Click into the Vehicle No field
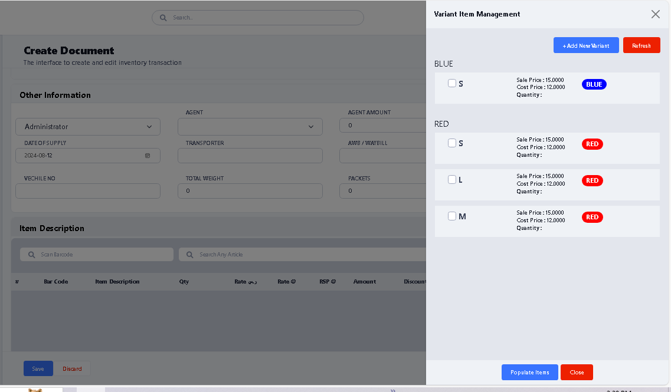The image size is (671, 392). pos(88,191)
